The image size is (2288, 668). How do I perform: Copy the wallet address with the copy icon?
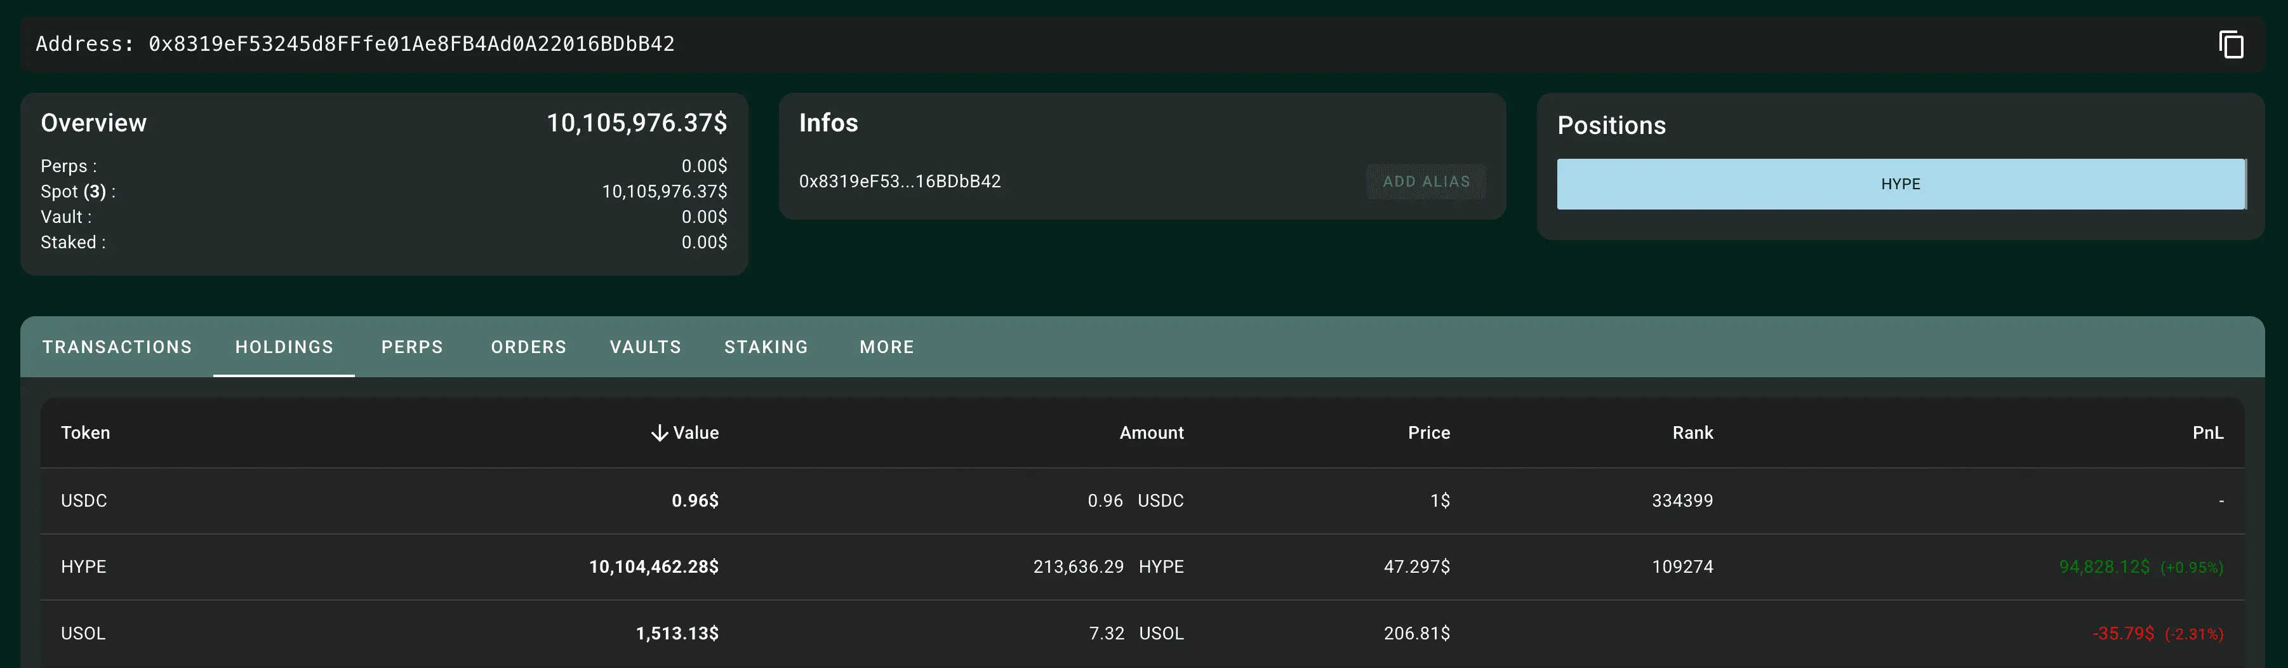click(x=2230, y=44)
